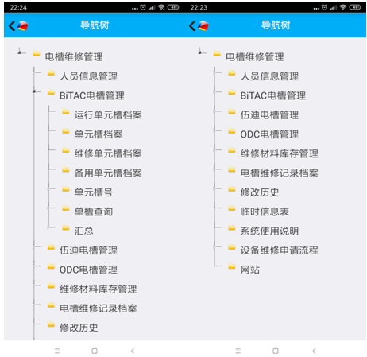The image size is (367, 357).
Task: Select 汇总 in the left tree
Action: [x=83, y=231]
